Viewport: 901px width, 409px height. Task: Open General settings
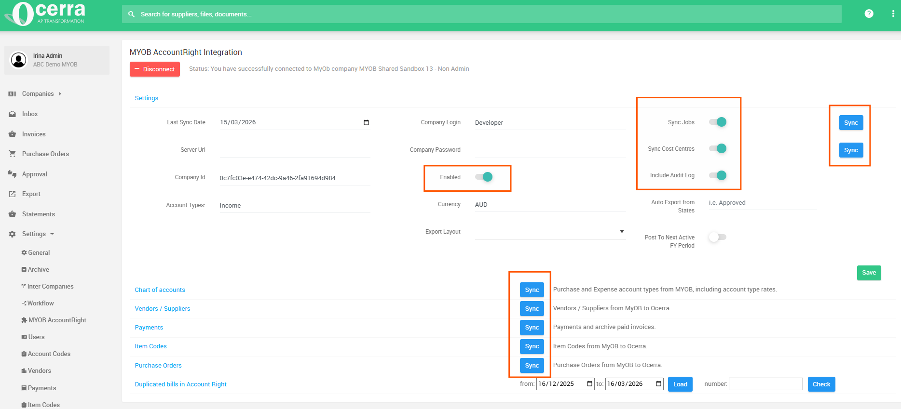pos(36,252)
